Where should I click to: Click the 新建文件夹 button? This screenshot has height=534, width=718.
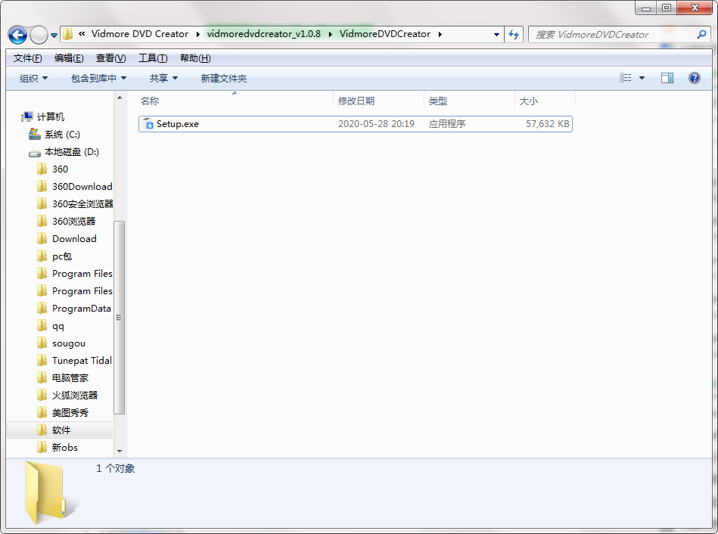223,79
